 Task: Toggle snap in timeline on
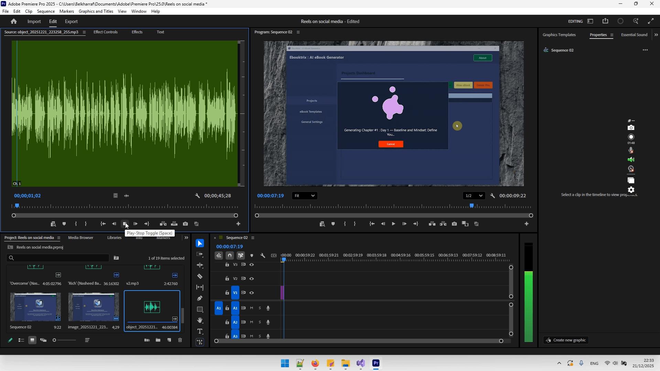(229, 255)
